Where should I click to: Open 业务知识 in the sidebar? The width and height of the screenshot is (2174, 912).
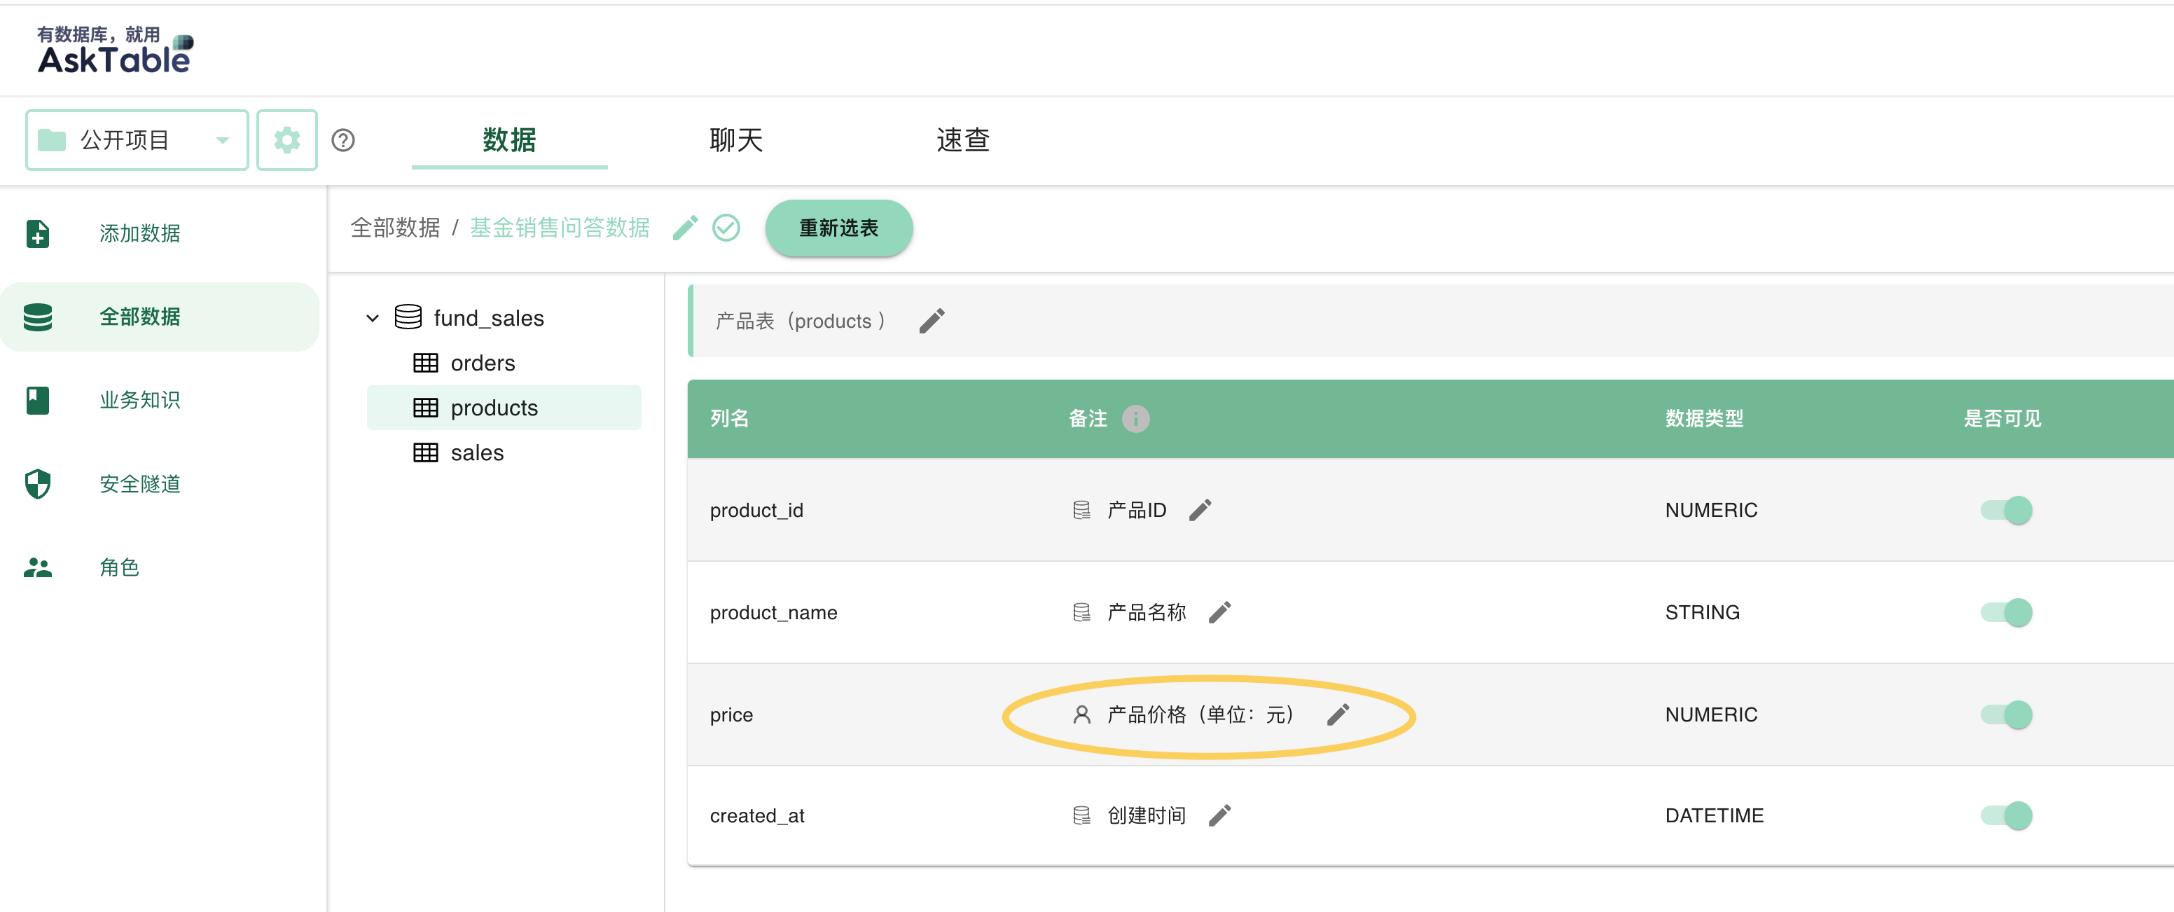[x=139, y=400]
